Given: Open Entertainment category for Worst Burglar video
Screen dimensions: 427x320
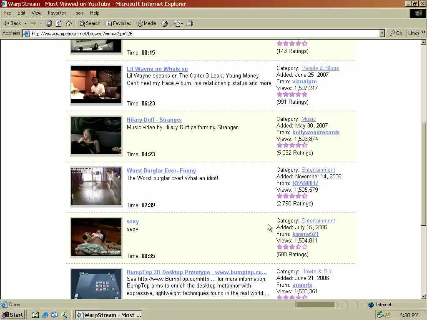Looking at the screenshot, I should [318, 170].
